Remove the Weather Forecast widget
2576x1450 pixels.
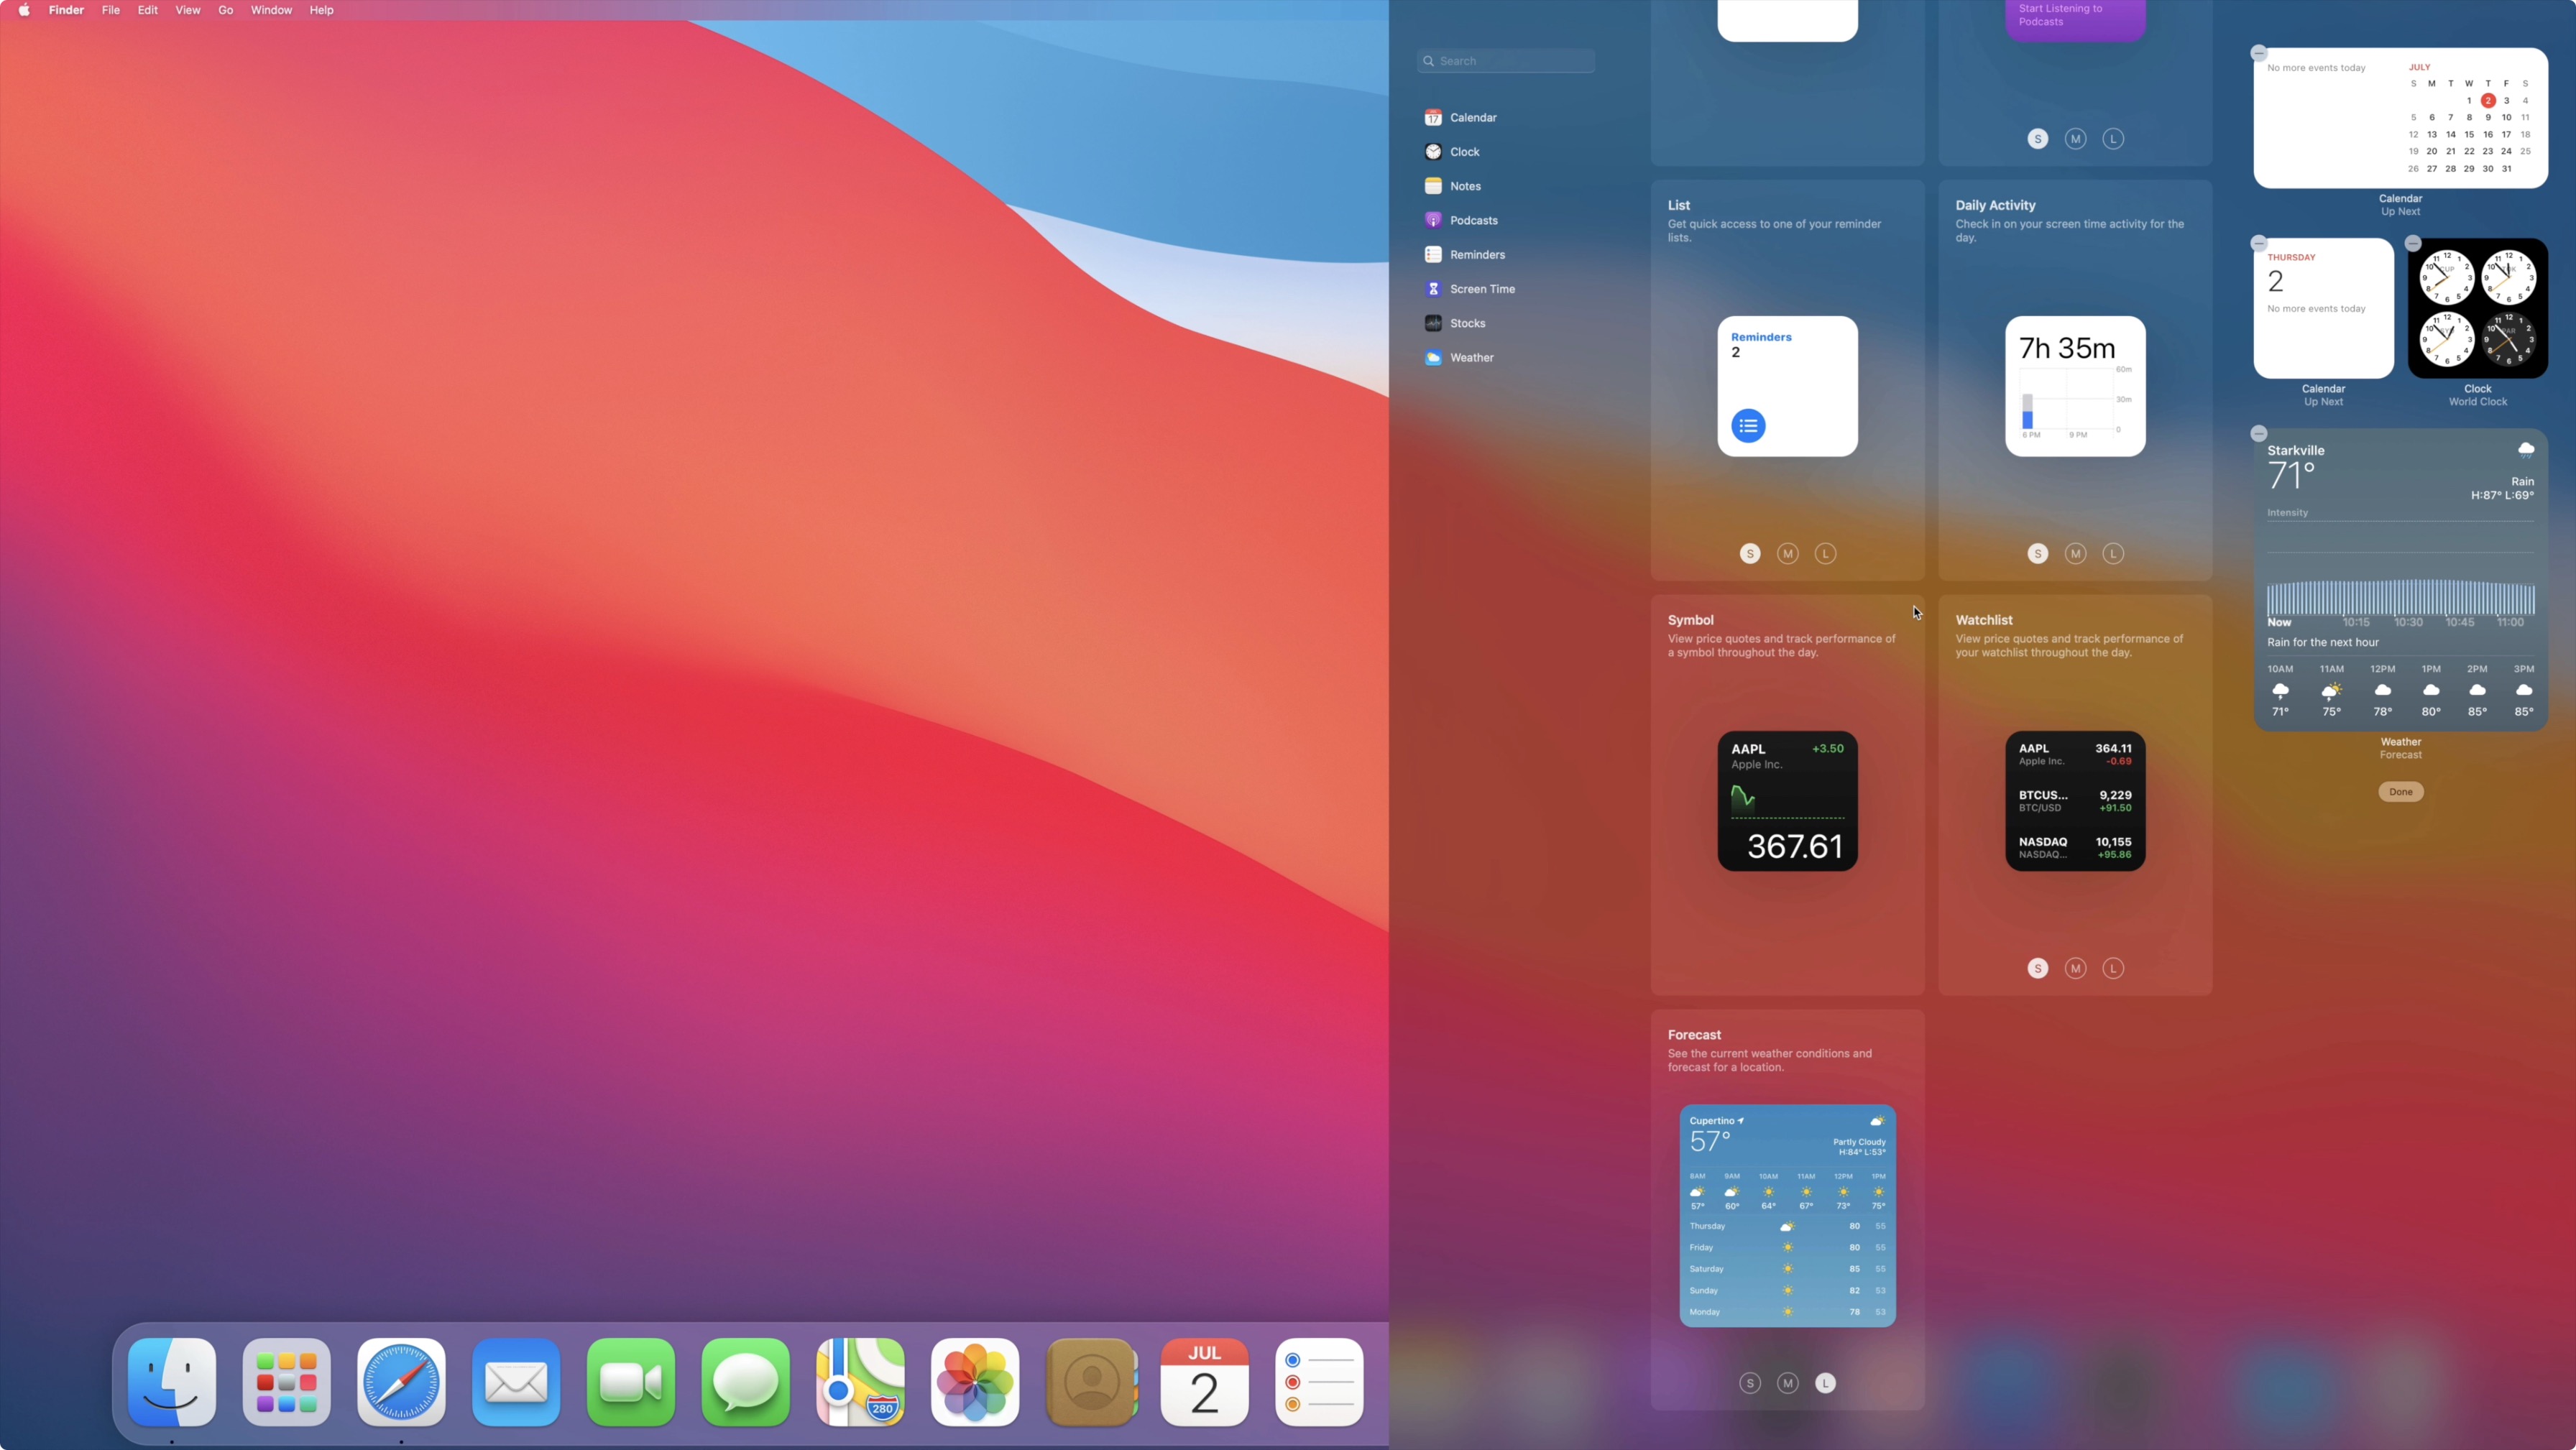(2259, 434)
